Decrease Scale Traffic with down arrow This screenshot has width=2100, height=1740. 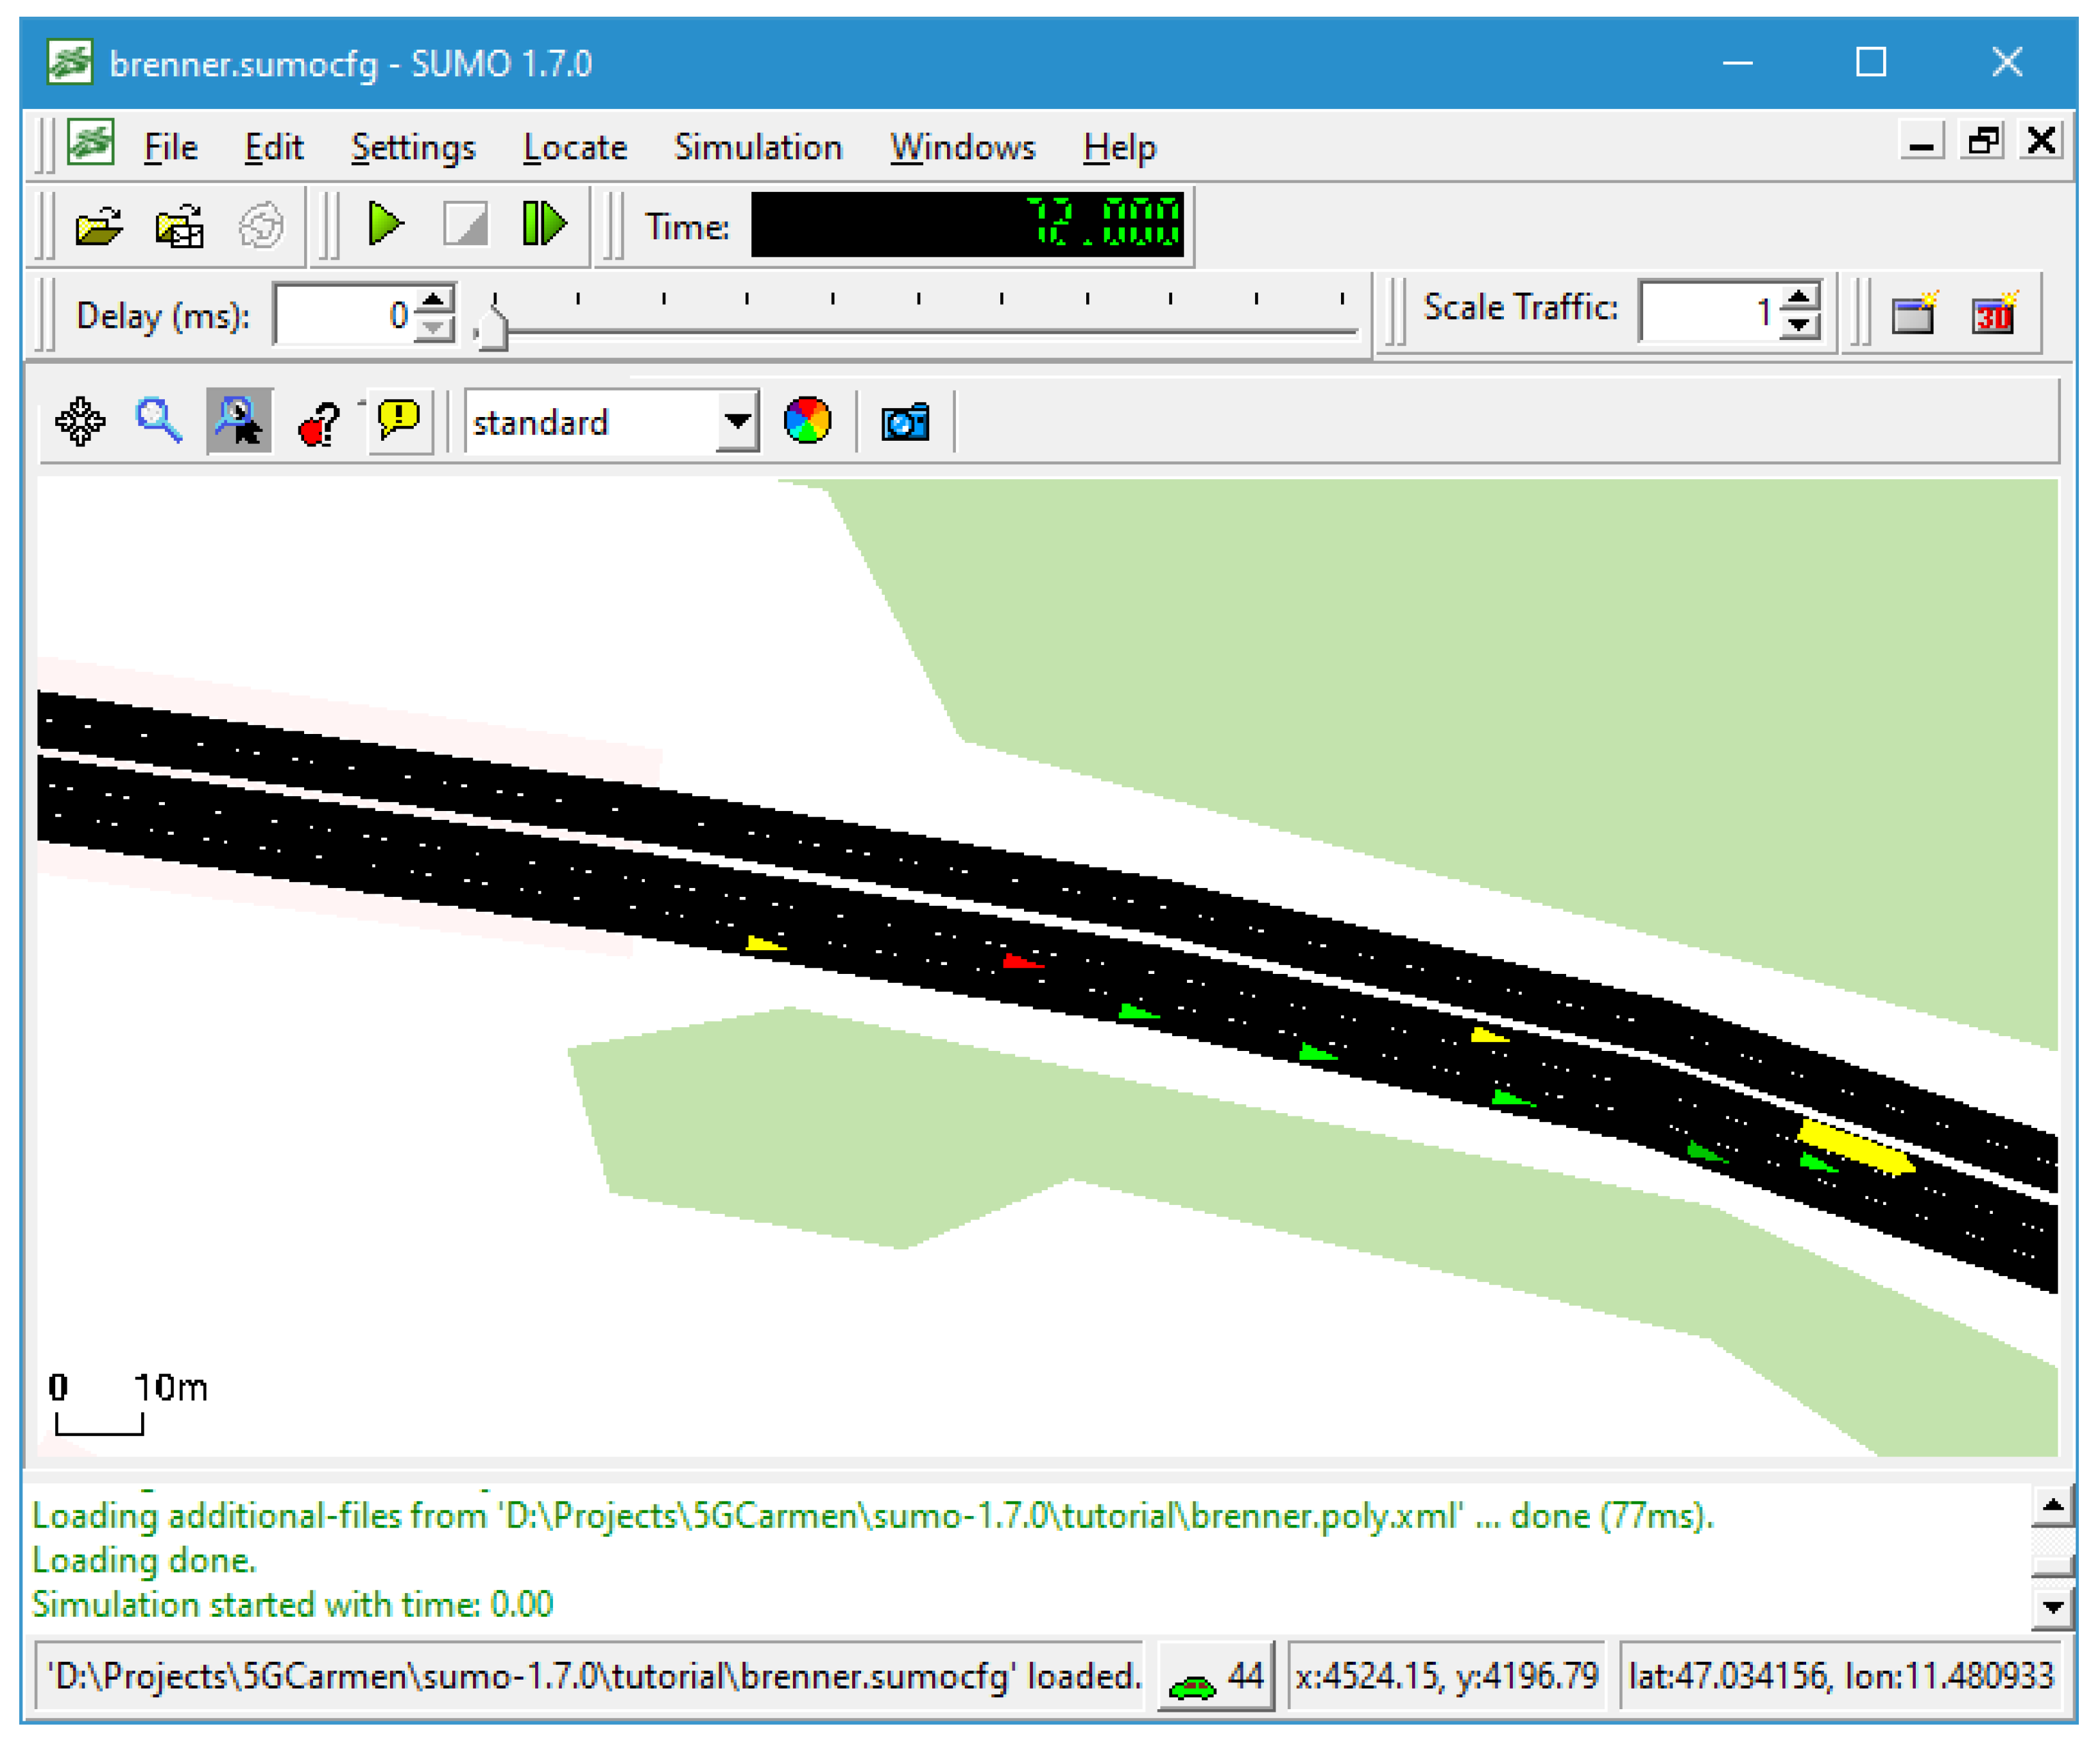(1799, 327)
